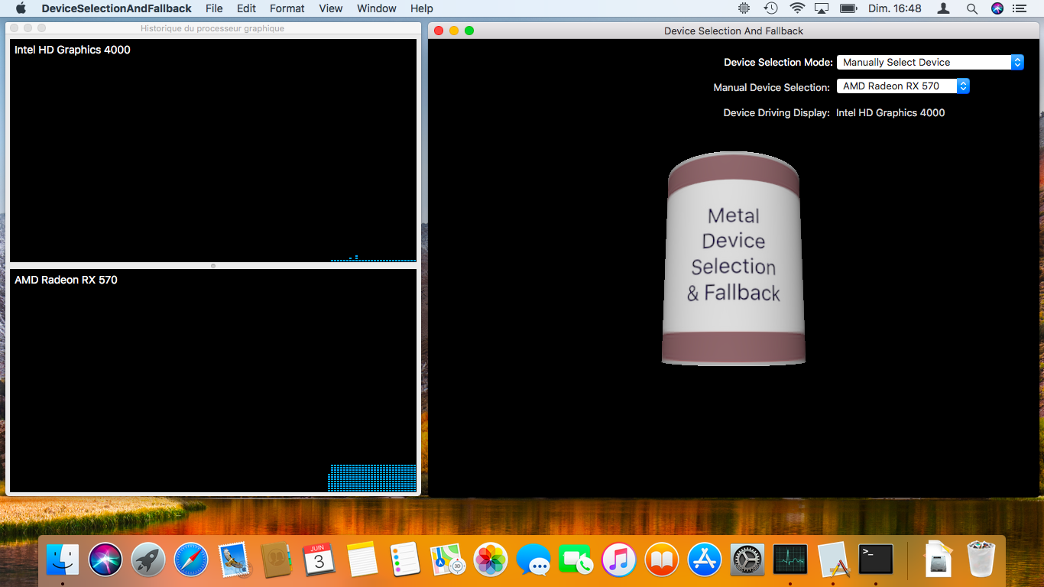Open the user account menu icon
The height and width of the screenshot is (587, 1044).
pos(944,8)
